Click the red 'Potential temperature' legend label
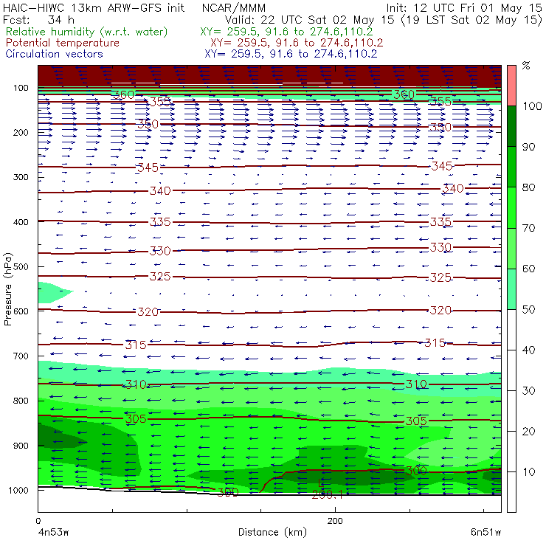The image size is (546, 546). click(x=62, y=43)
